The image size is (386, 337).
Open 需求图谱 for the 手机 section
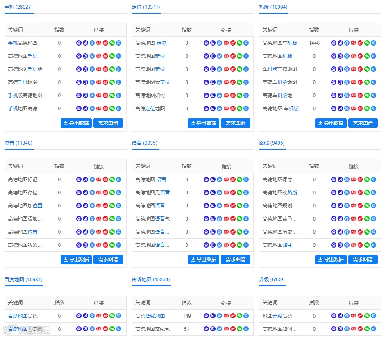tap(108, 123)
